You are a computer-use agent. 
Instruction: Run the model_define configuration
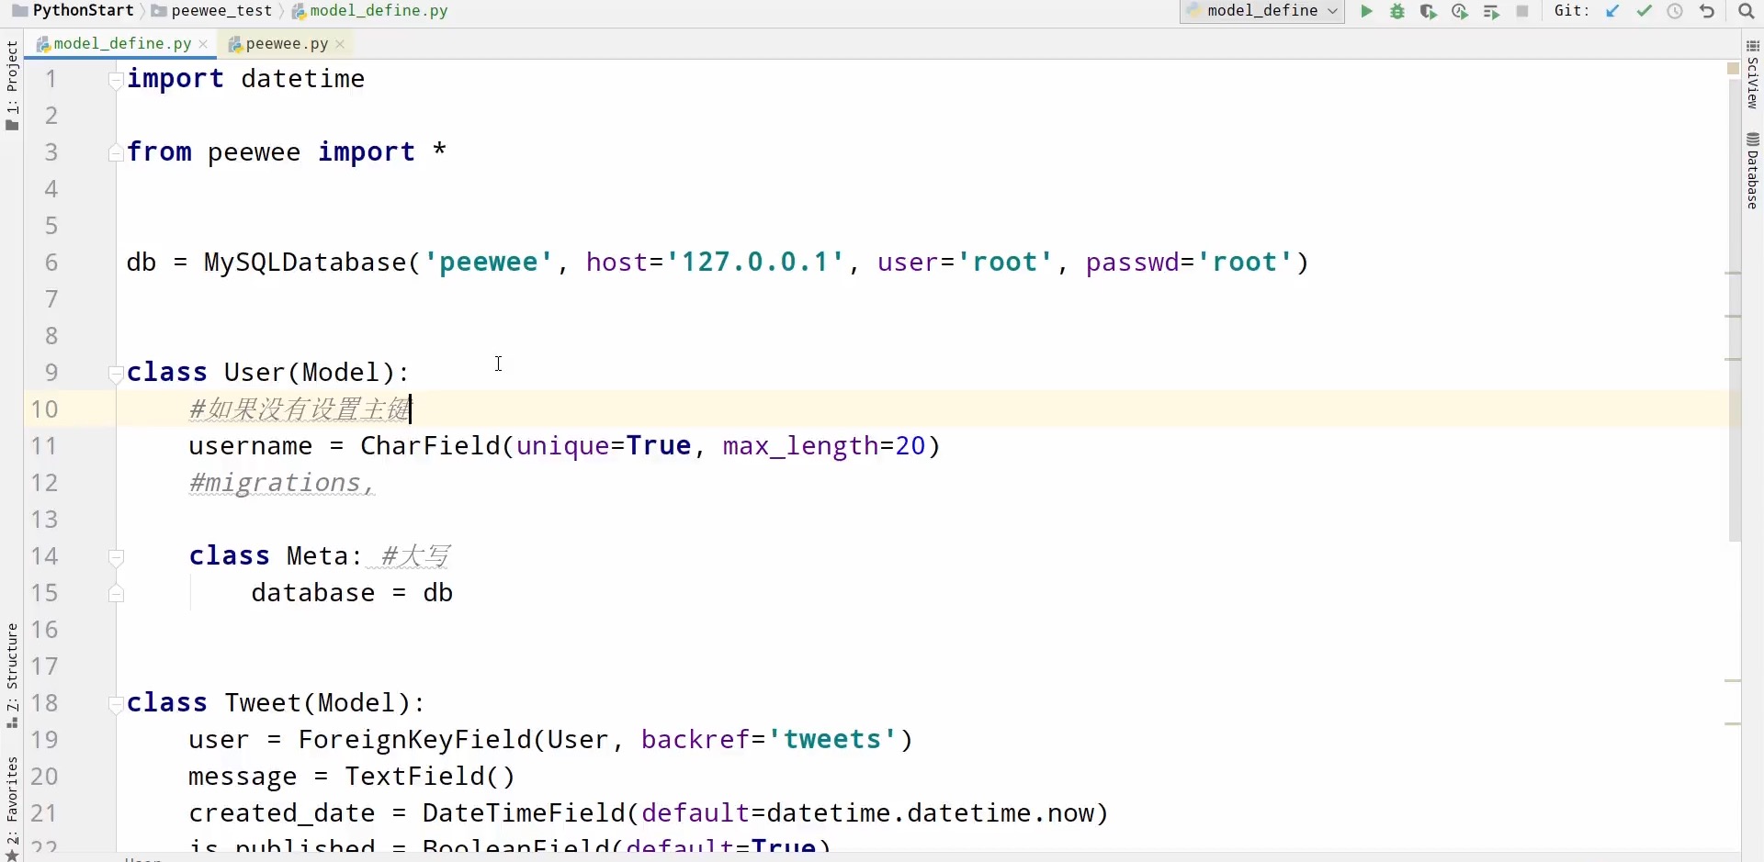coord(1366,12)
